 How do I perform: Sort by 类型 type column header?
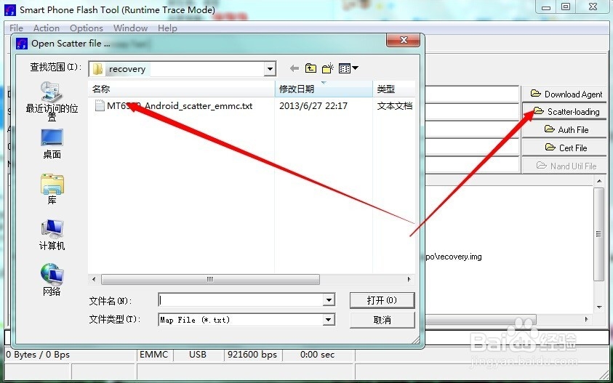(394, 89)
